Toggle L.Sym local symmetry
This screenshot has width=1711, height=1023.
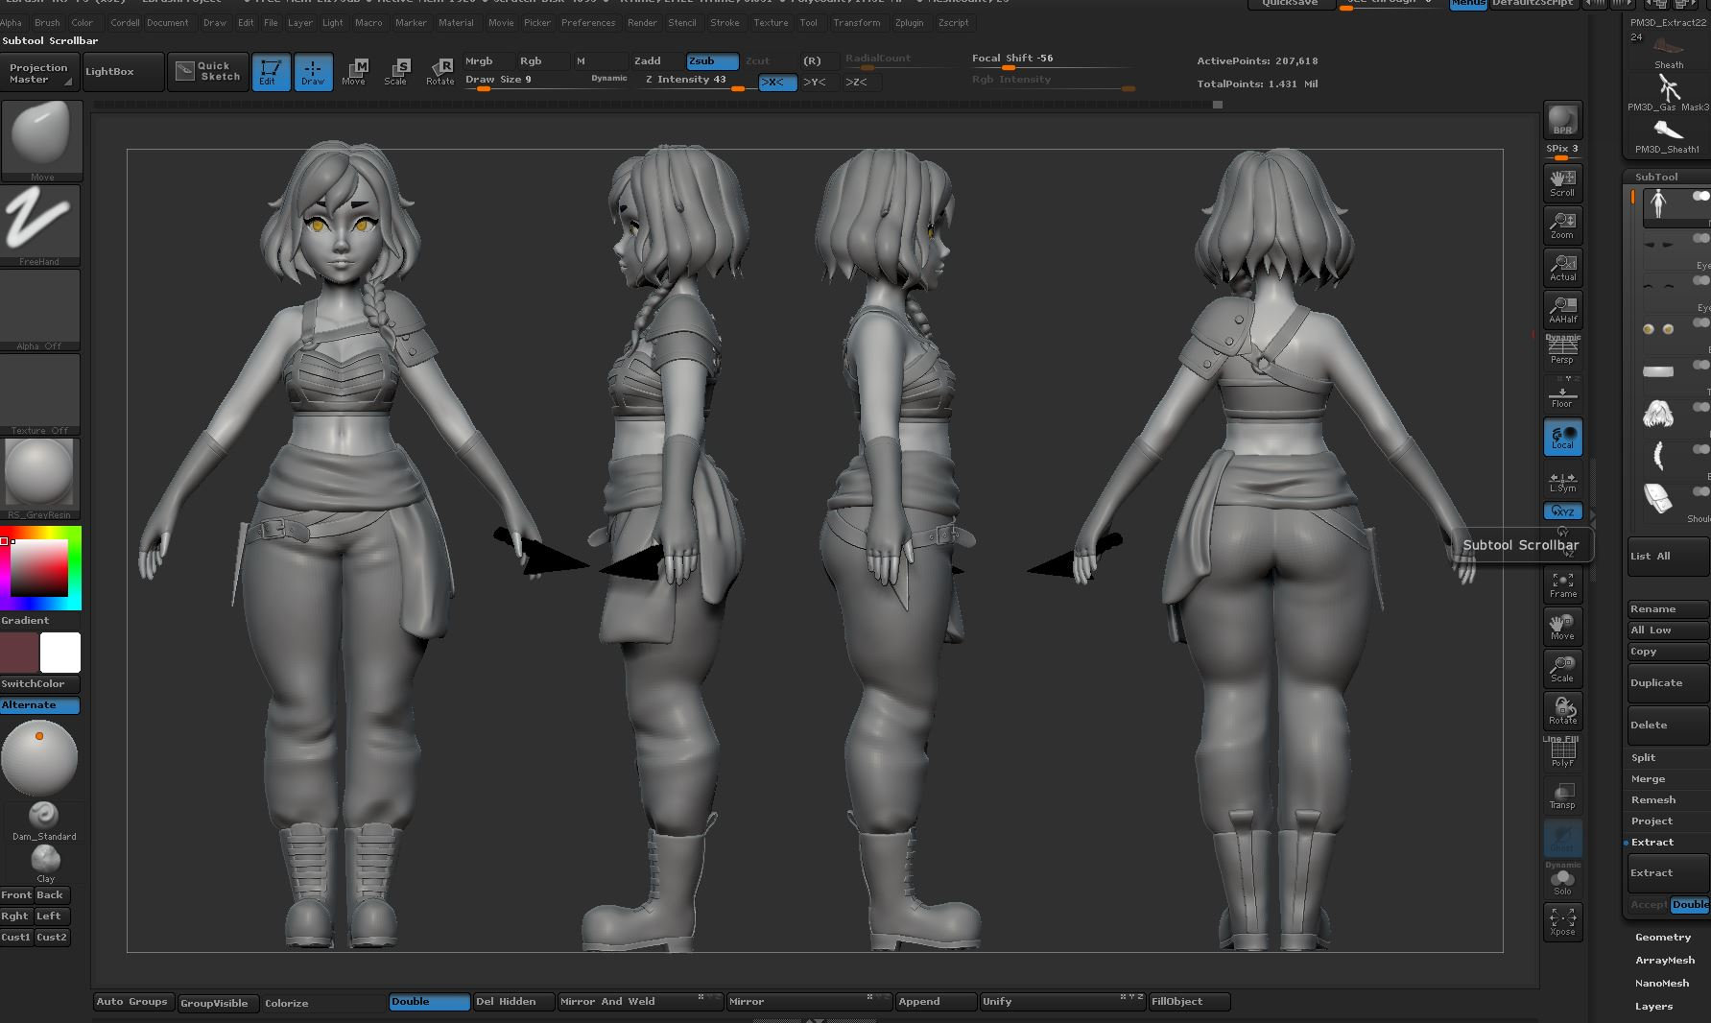[x=1562, y=481]
